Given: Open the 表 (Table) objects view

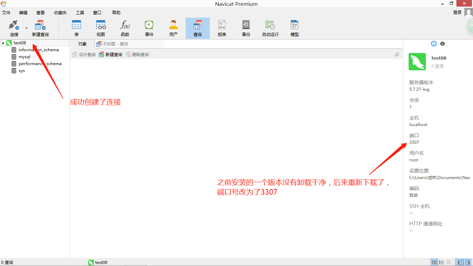Looking at the screenshot, I should coord(77,28).
